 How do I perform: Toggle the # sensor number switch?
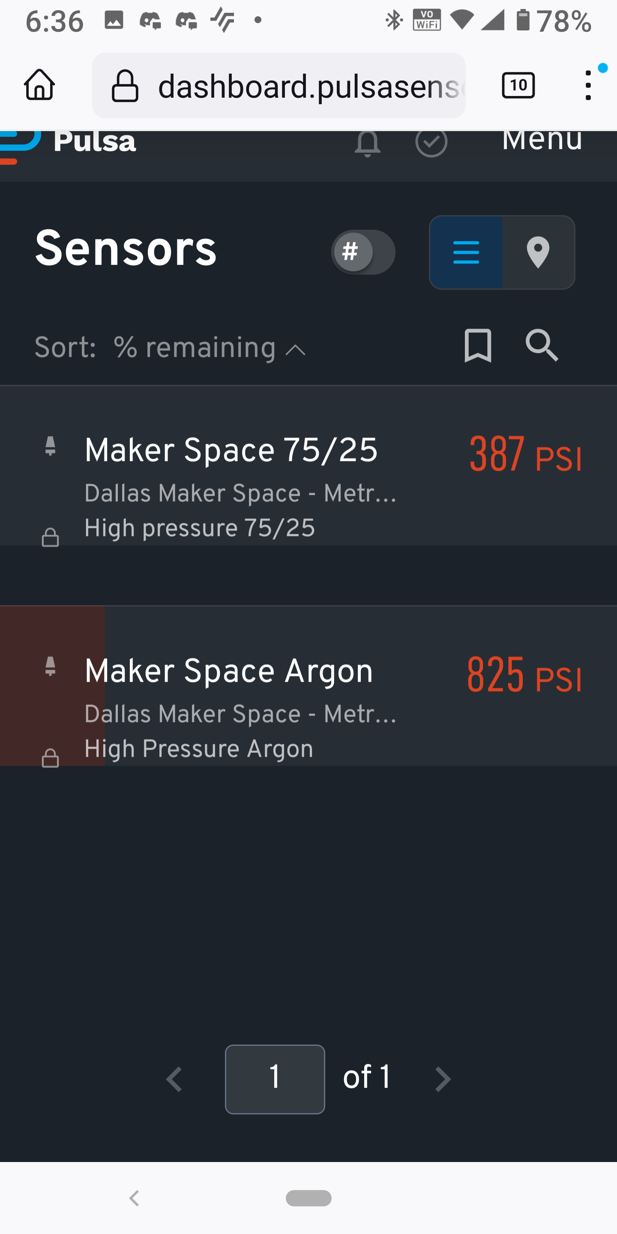point(363,252)
